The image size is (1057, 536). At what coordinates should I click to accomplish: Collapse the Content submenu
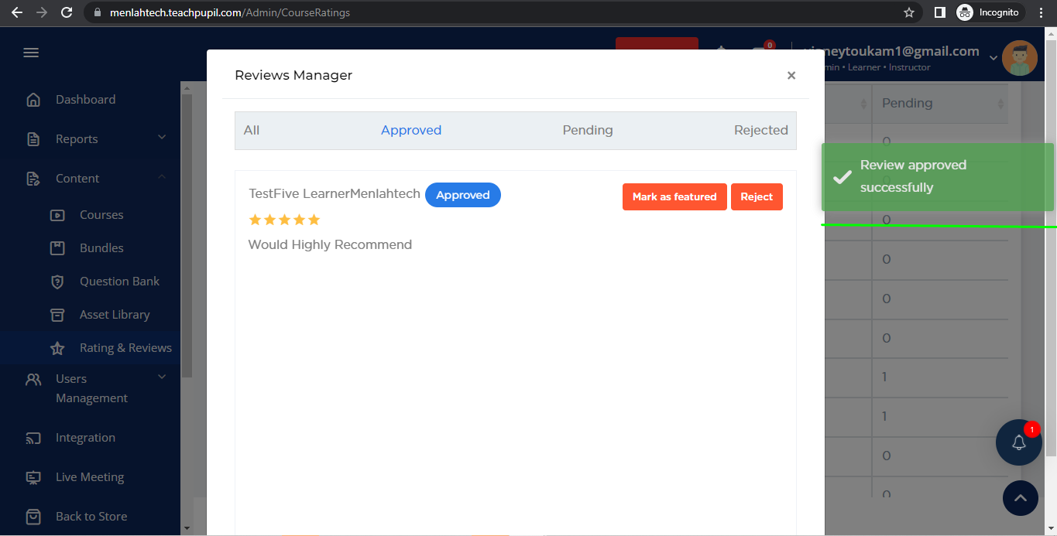pos(162,177)
